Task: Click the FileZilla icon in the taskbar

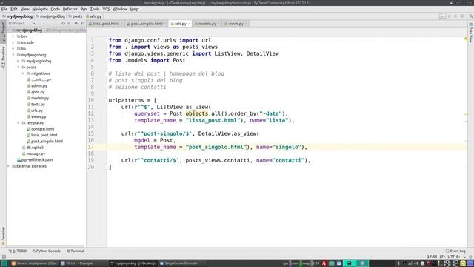Action: 324,263
